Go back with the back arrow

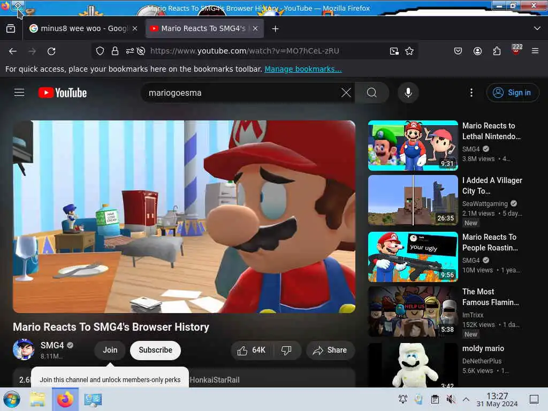pyautogui.click(x=13, y=51)
